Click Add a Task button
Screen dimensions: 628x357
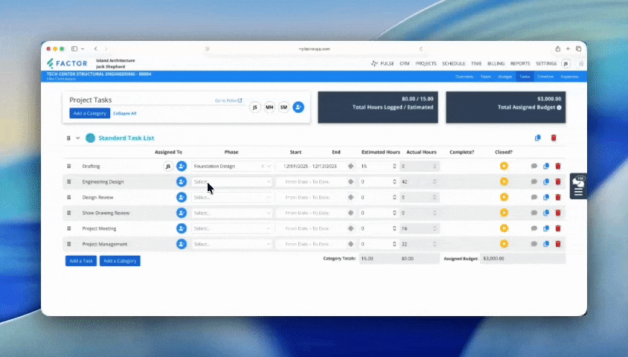[81, 261]
